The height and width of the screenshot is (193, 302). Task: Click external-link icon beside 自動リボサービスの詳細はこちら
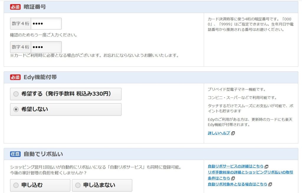[267, 166]
